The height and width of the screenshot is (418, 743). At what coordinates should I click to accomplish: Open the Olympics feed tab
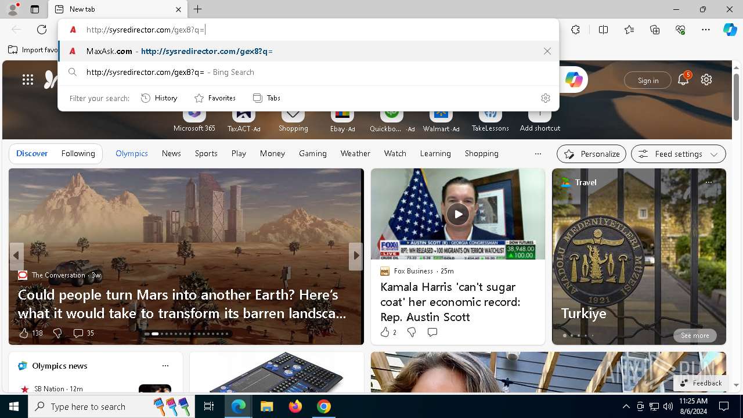pyautogui.click(x=132, y=153)
